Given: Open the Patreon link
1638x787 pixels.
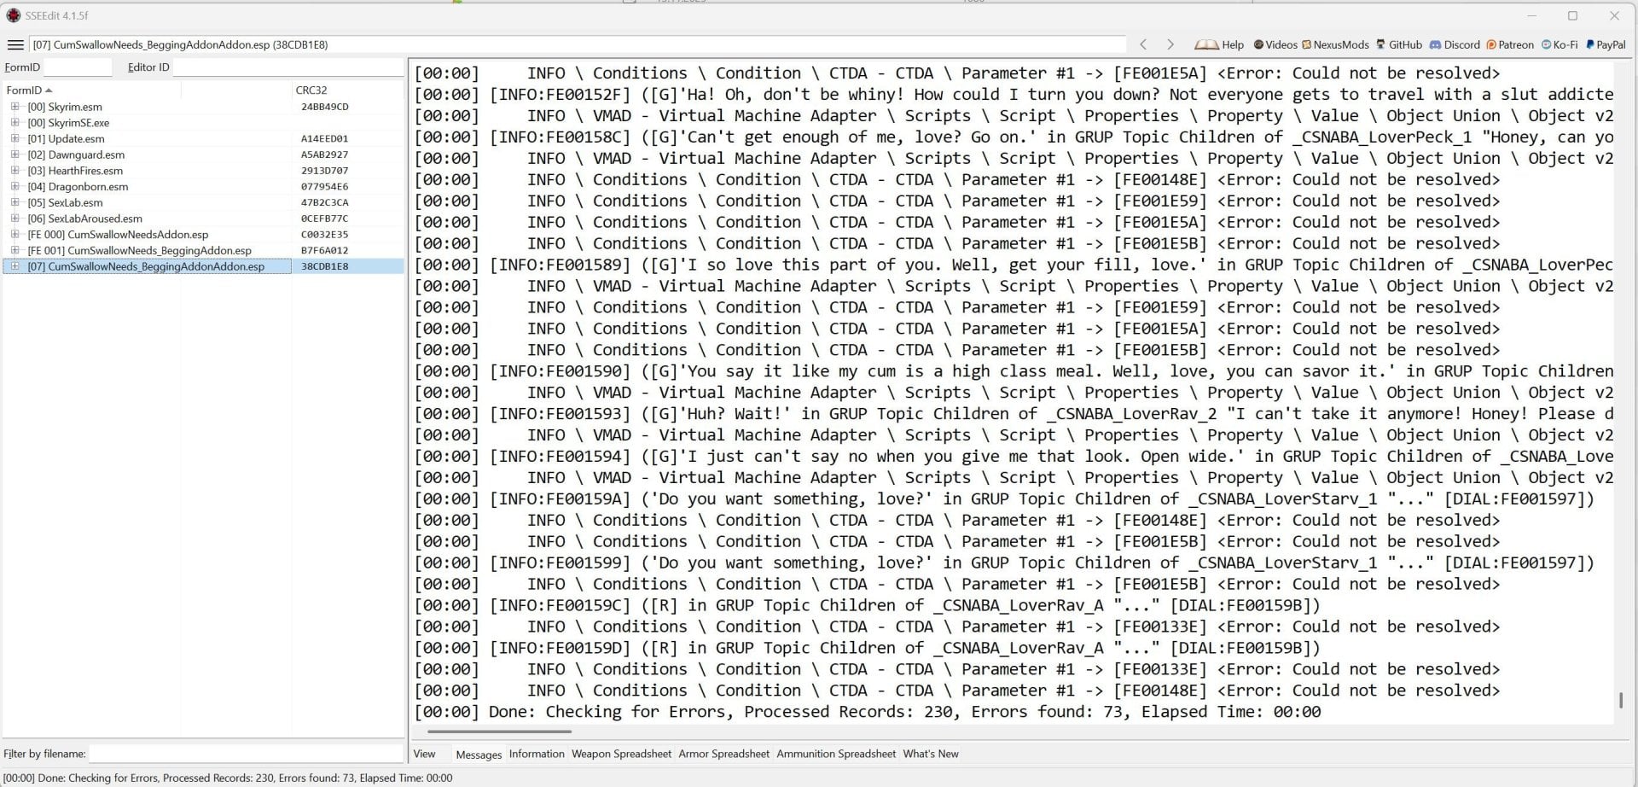Looking at the screenshot, I should tap(1510, 44).
